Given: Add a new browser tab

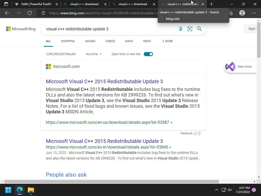Looking at the screenshot, I should 211,4.
